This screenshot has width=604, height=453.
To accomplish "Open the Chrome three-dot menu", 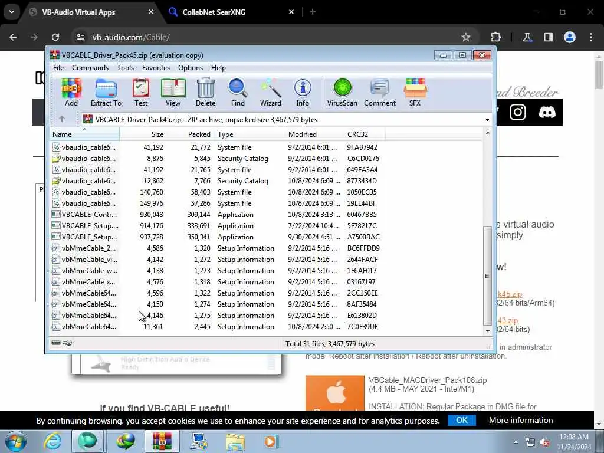I will [591, 37].
